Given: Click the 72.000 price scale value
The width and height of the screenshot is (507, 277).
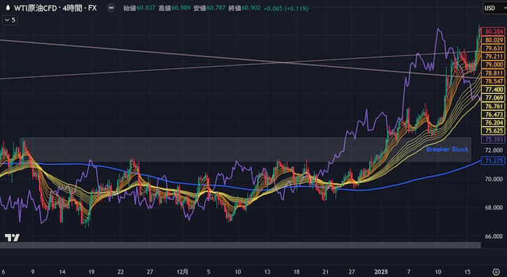Looking at the screenshot, I should pyautogui.click(x=494, y=150).
